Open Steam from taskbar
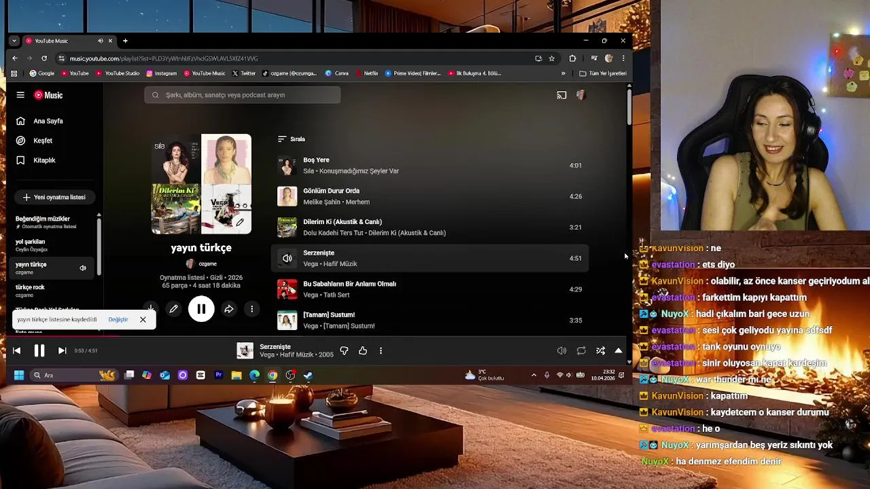Image resolution: width=870 pixels, height=489 pixels. tap(308, 375)
